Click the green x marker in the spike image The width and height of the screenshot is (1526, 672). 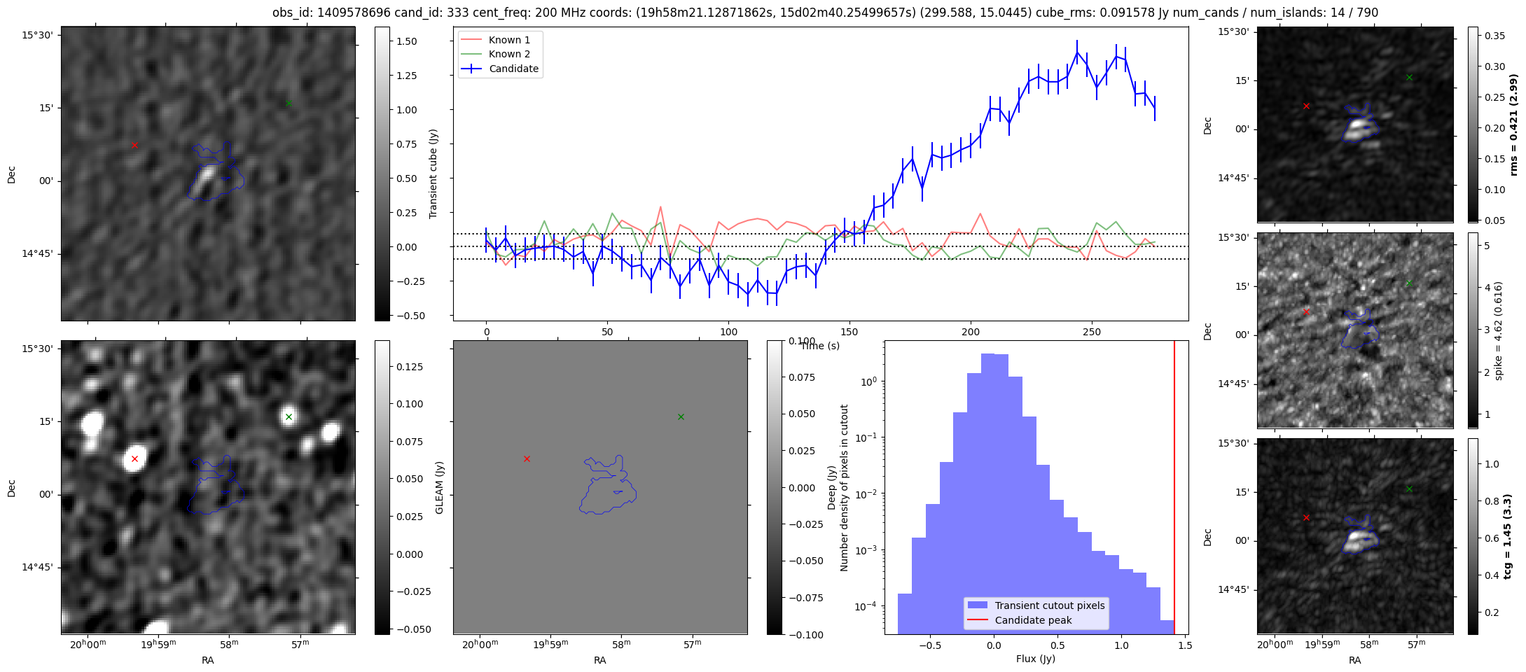[1409, 283]
